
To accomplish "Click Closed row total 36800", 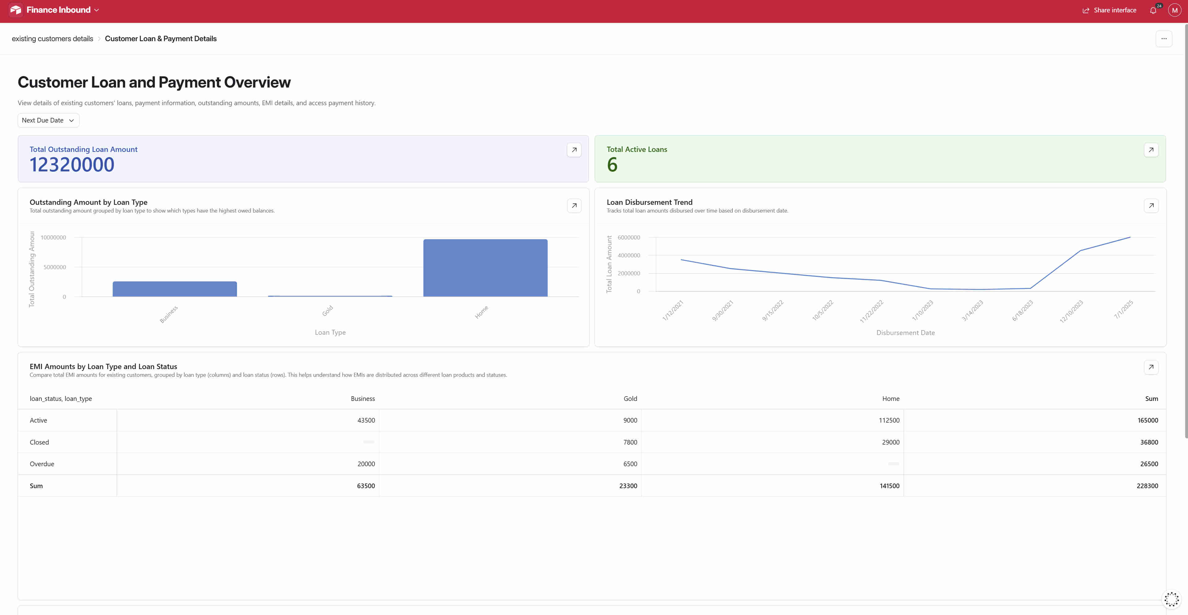I will pos(1149,442).
